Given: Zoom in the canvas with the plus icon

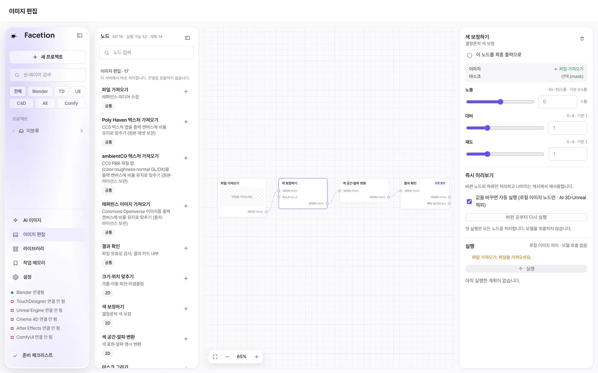Looking at the screenshot, I should [256, 357].
